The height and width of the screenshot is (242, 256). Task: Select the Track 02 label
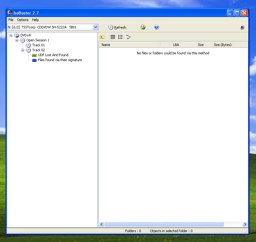click(x=39, y=50)
